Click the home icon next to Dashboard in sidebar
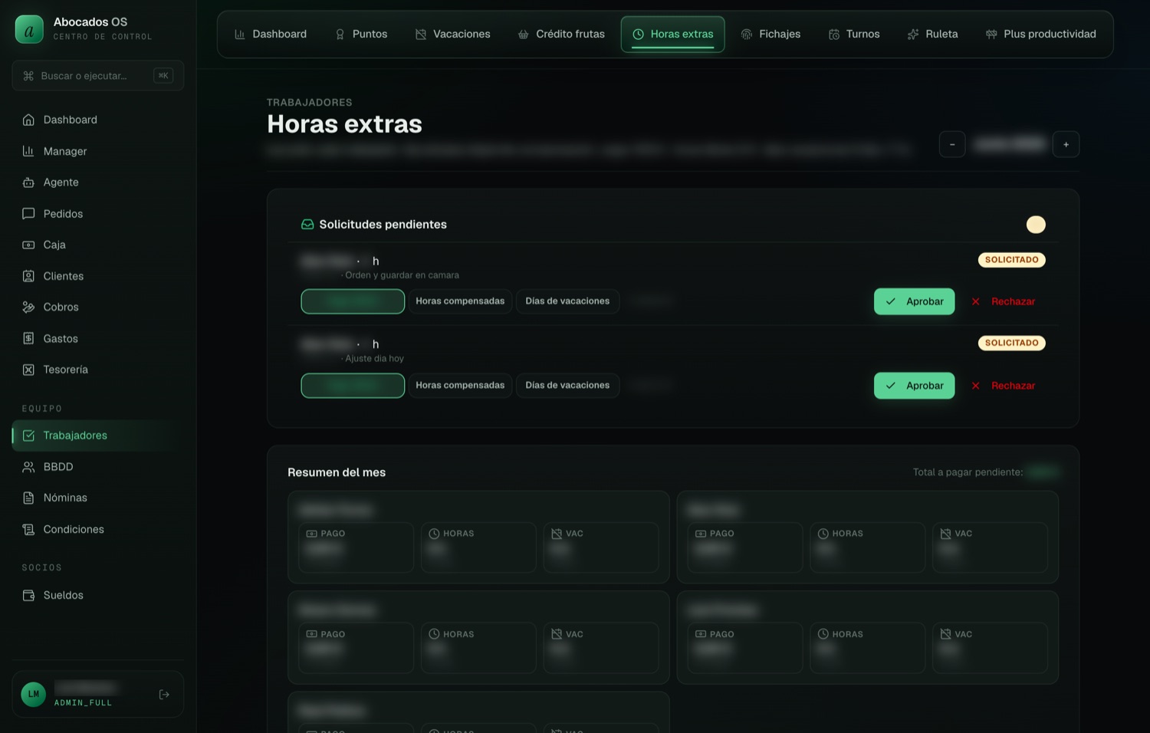The image size is (1150, 733). (28, 120)
